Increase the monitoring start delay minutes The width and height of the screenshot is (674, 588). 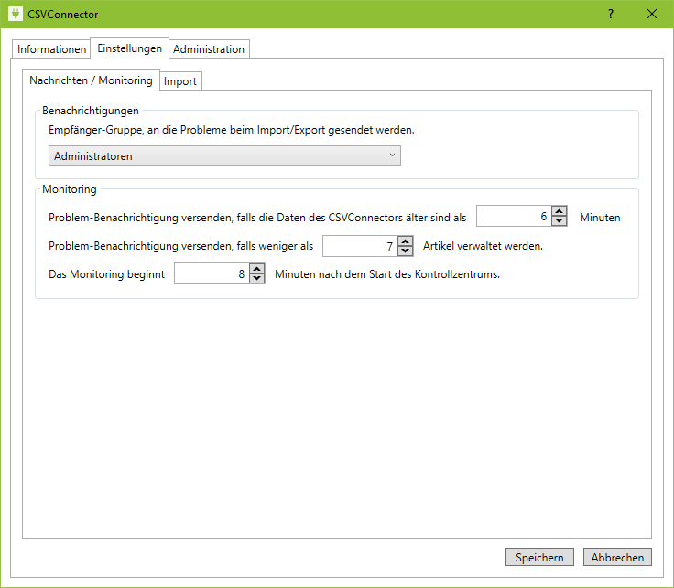tap(257, 269)
